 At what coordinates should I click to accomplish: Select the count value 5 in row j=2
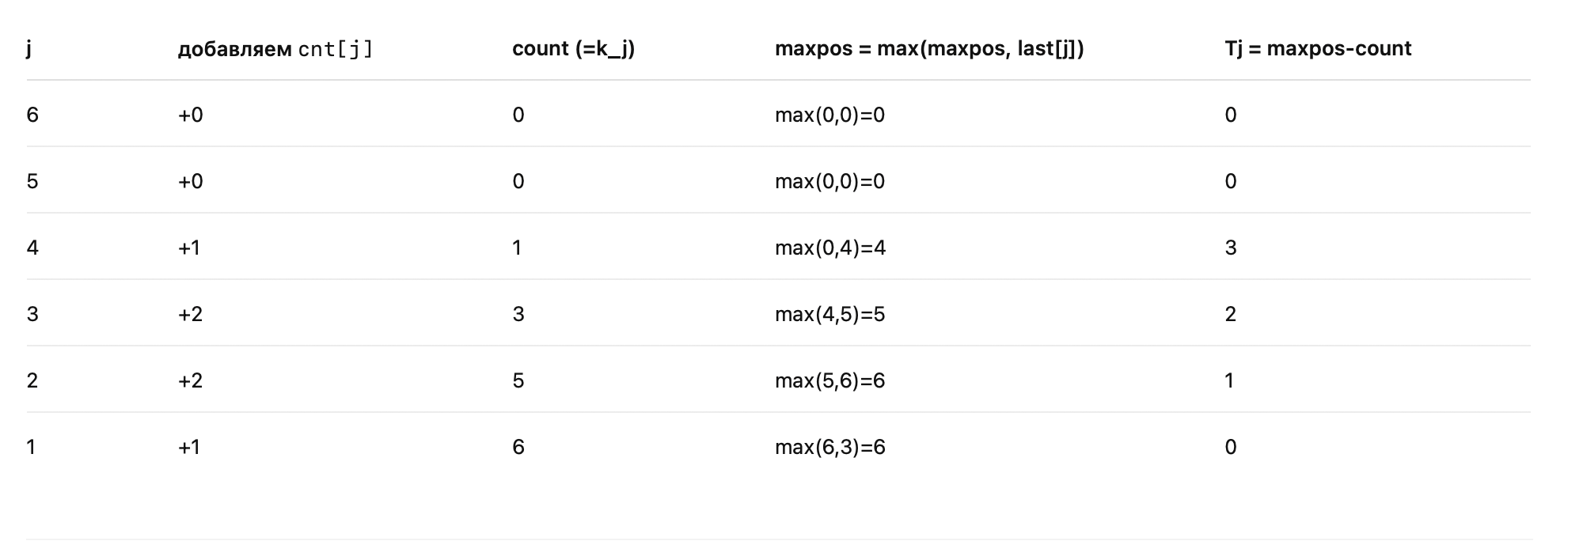point(518,381)
